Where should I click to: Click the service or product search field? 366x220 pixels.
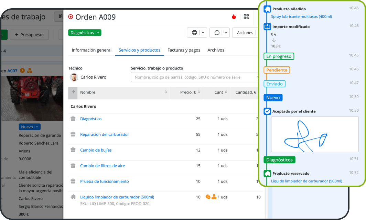click(x=195, y=77)
